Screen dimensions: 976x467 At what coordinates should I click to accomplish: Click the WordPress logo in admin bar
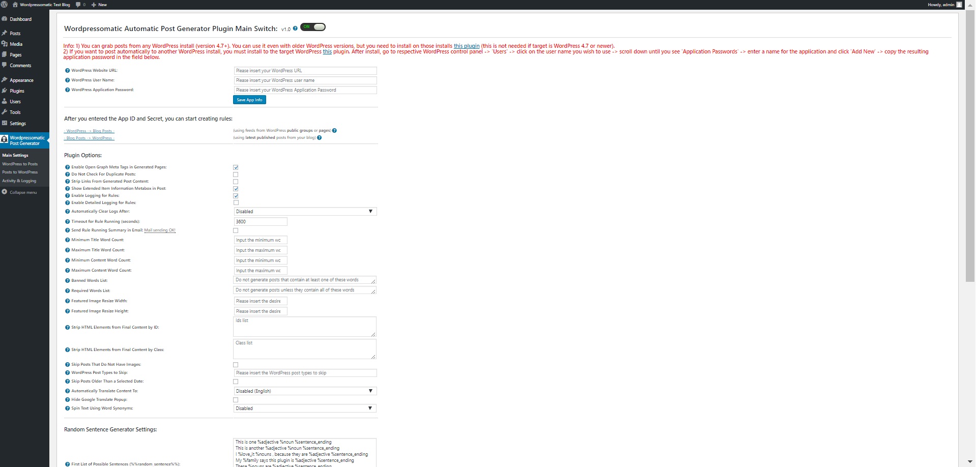click(x=4, y=5)
